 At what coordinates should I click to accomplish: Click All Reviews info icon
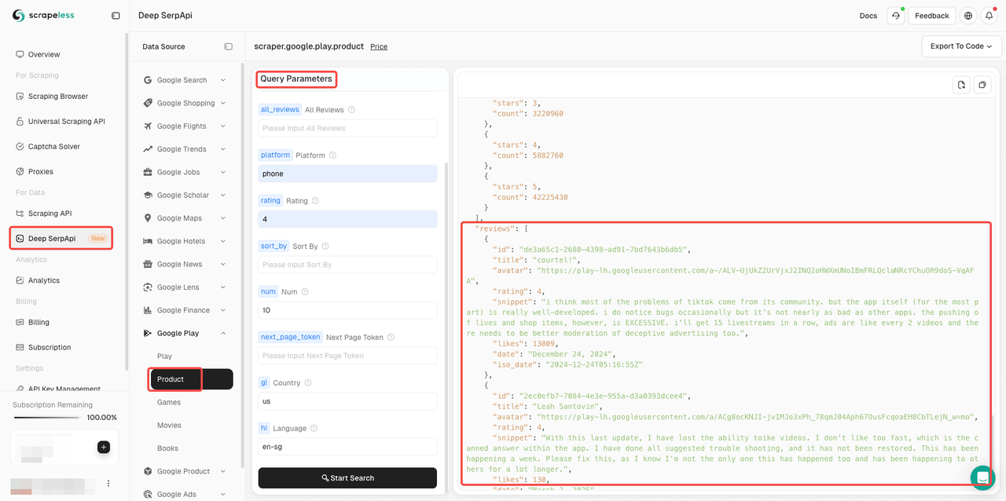[x=351, y=110]
